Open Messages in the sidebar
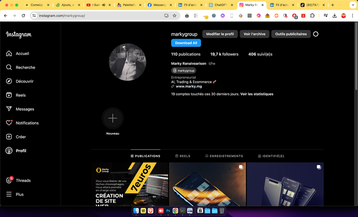 coord(9,109)
